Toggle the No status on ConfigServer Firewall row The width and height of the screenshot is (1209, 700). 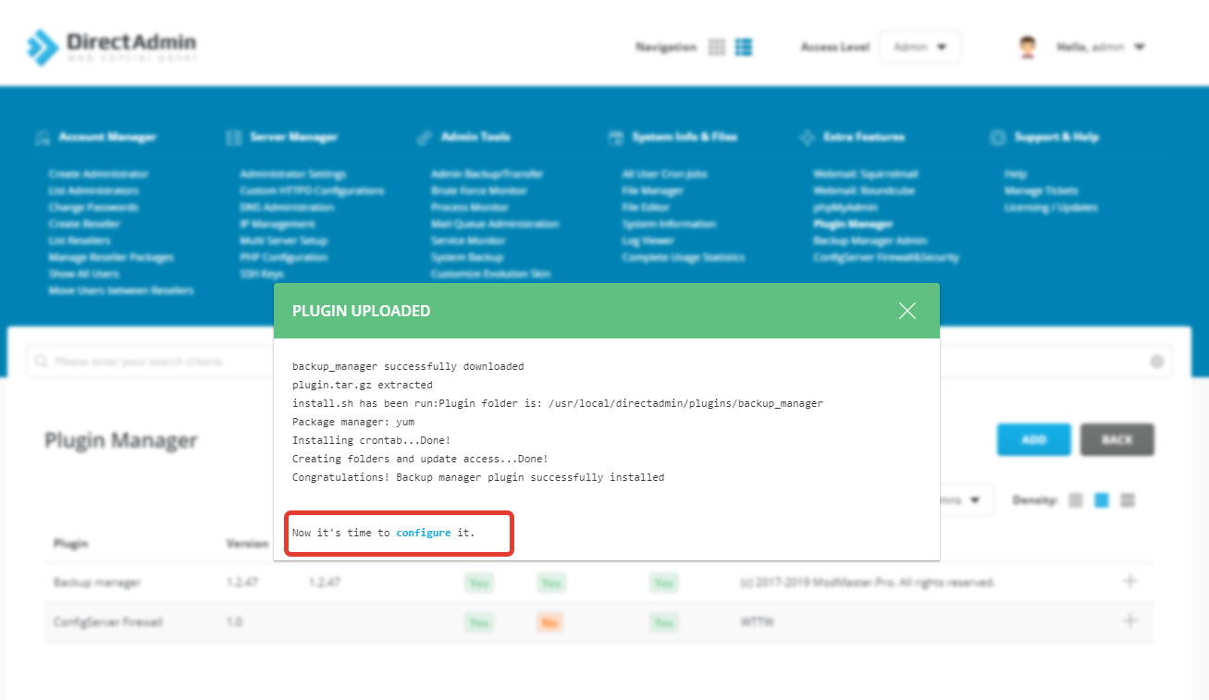click(x=549, y=621)
